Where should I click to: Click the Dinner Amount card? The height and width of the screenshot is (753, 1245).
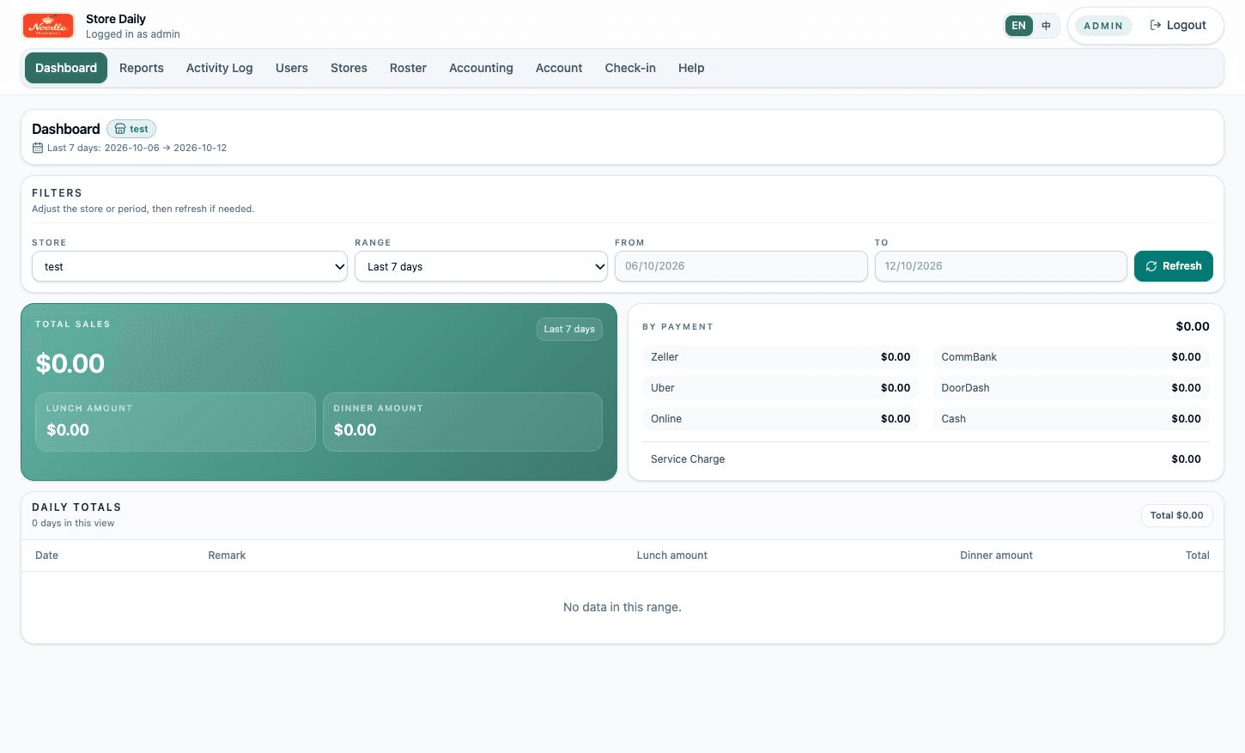click(x=463, y=422)
